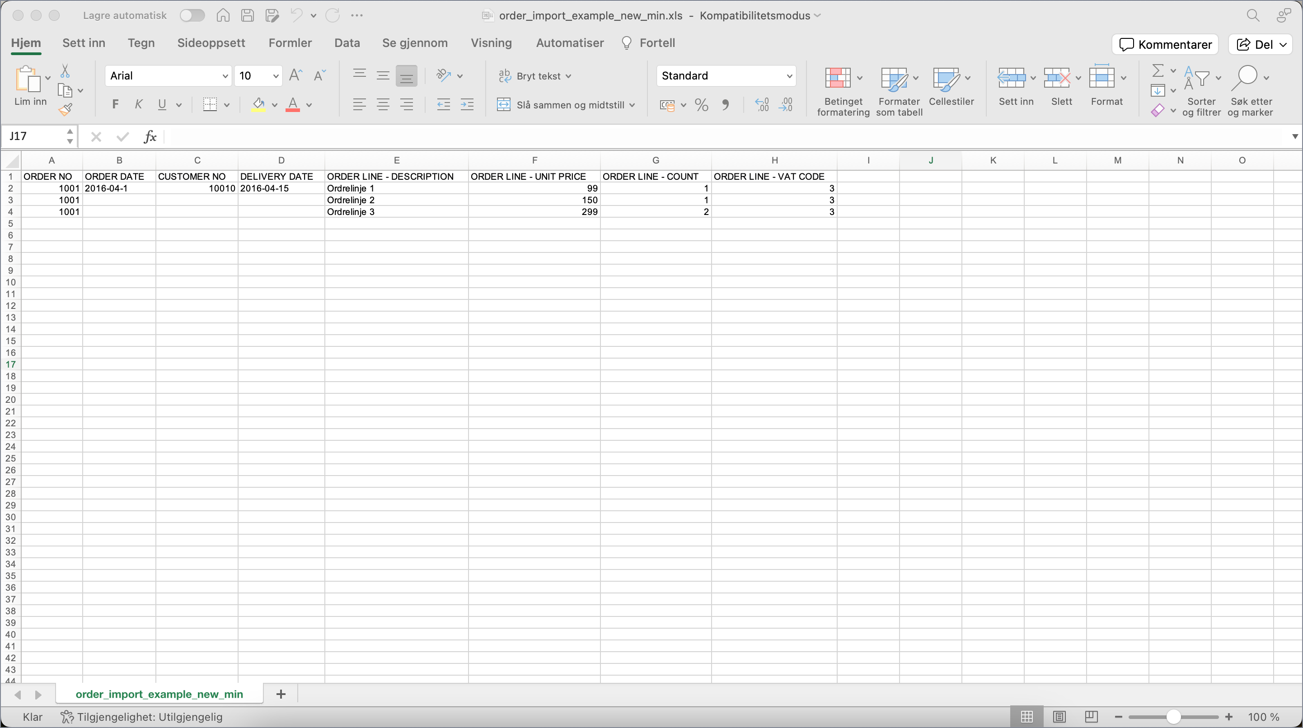1303x728 pixels.
Task: Click the Kommentarer button
Action: pyautogui.click(x=1164, y=45)
